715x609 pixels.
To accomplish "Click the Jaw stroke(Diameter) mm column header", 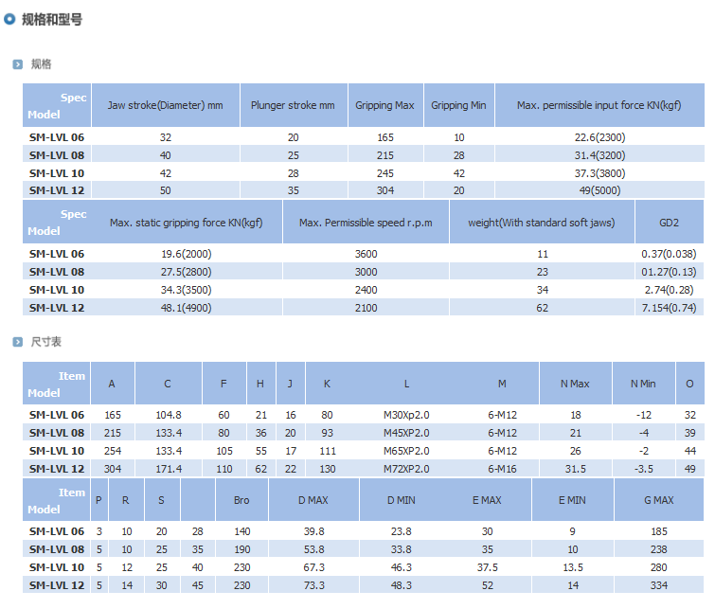I will [x=165, y=105].
